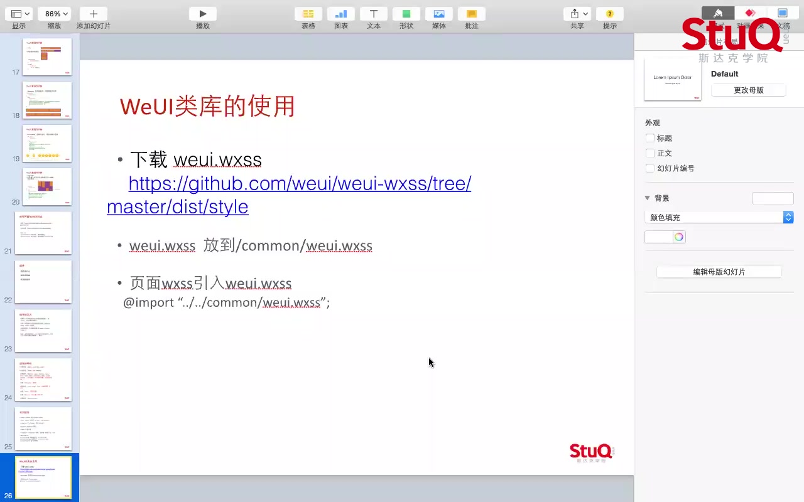Click the 编辑母版幻灯片 button
The width and height of the screenshot is (804, 502).
coord(719,272)
